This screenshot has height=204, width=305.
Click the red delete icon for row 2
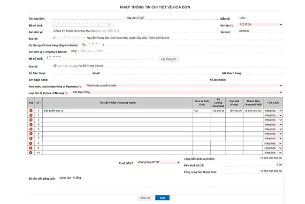click(x=31, y=115)
